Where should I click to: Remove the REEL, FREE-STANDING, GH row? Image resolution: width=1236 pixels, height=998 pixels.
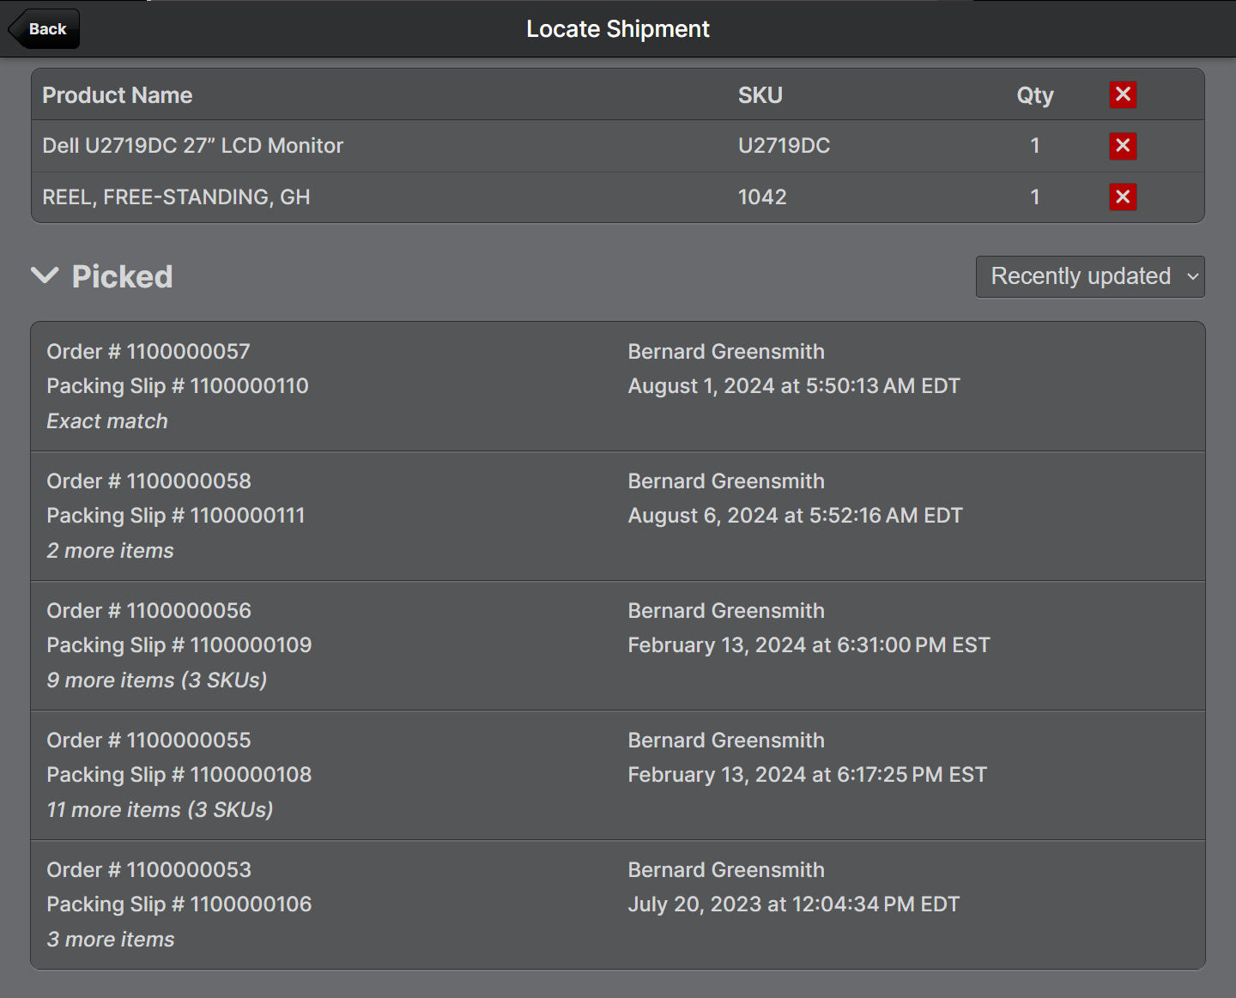pos(1123,197)
